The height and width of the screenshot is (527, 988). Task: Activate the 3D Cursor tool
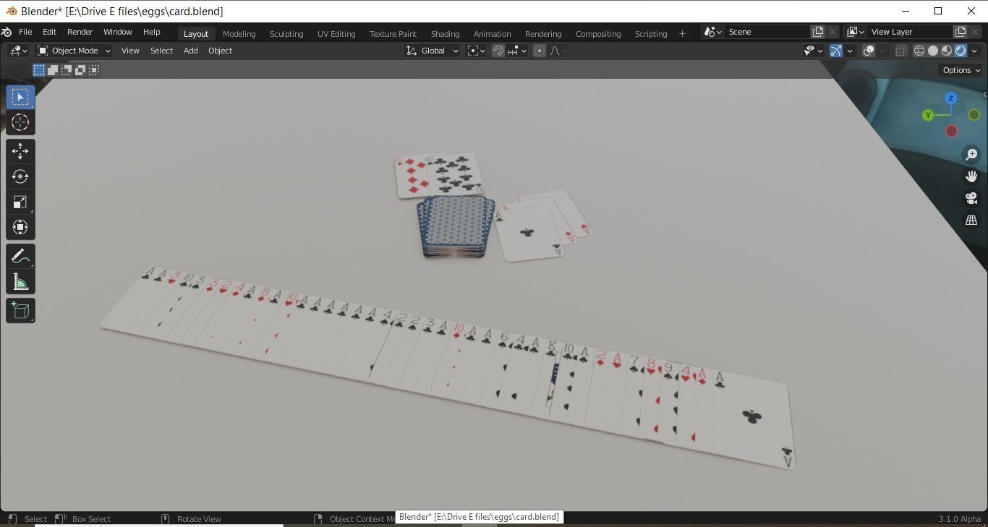[20, 122]
